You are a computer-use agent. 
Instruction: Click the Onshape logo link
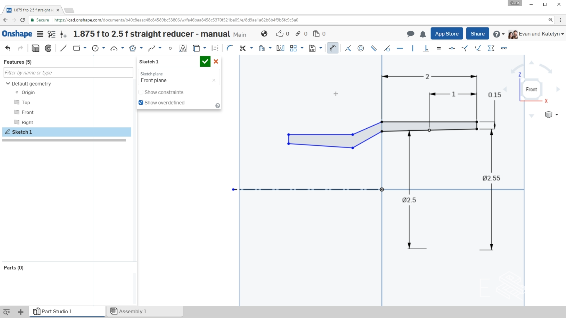tap(17, 34)
